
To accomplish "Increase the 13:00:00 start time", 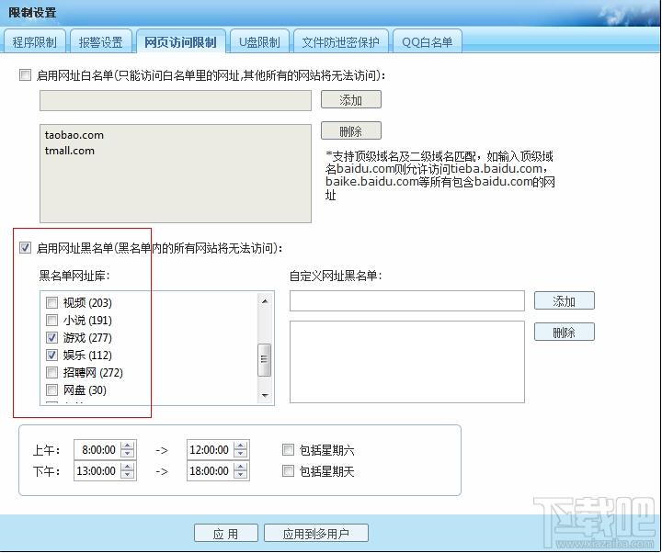I will [x=128, y=467].
